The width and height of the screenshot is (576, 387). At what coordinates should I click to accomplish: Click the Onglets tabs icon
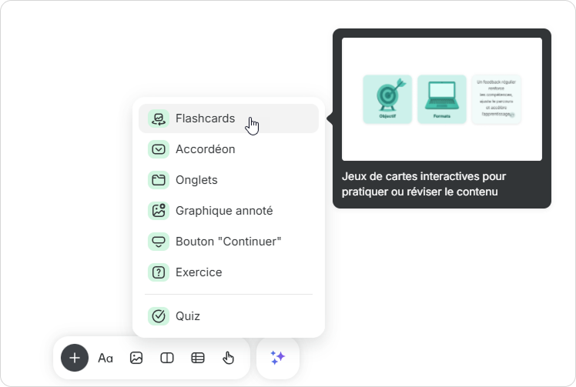pyautogui.click(x=158, y=180)
